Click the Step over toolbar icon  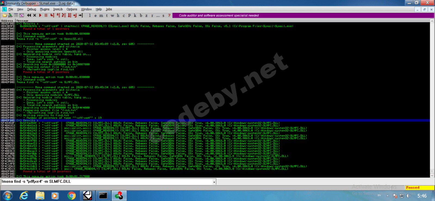click(x=58, y=15)
